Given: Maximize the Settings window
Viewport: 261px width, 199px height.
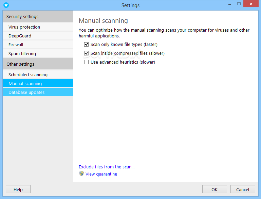Looking at the screenshot, I should point(239,4).
